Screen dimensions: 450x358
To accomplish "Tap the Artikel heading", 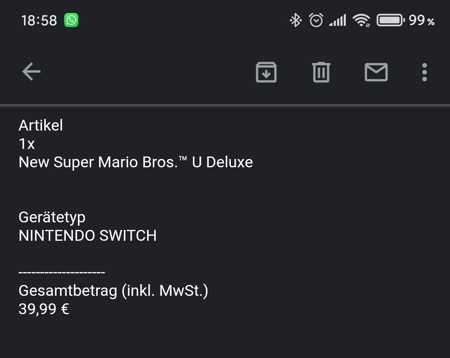I will (x=40, y=125).
